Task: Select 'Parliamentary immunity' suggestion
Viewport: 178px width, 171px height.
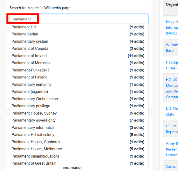Action: point(79,85)
